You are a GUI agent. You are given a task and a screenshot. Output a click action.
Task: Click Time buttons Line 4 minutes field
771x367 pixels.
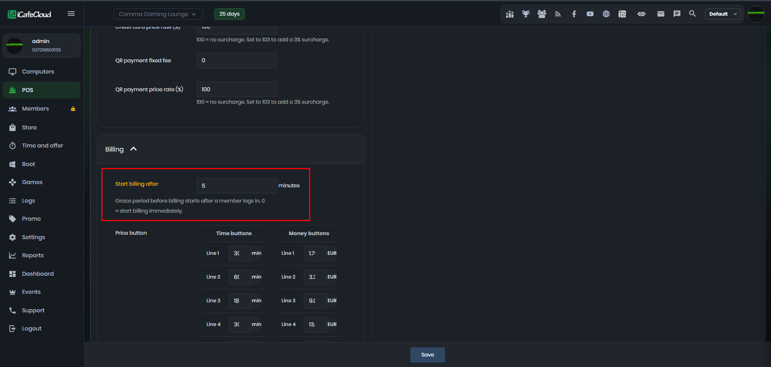[x=240, y=324]
